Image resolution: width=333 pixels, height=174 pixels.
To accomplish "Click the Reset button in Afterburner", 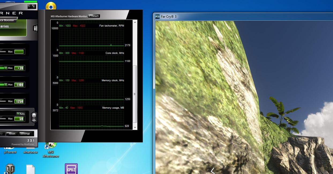I will 12,134.
